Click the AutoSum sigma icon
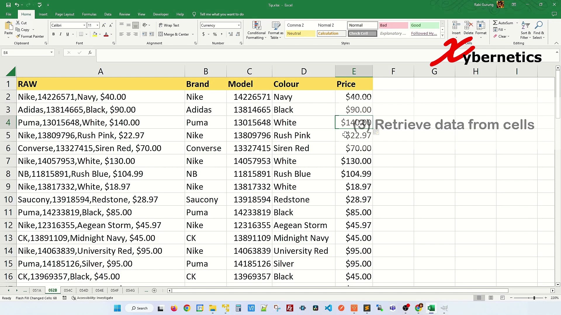The height and width of the screenshot is (315, 561). [x=495, y=23]
